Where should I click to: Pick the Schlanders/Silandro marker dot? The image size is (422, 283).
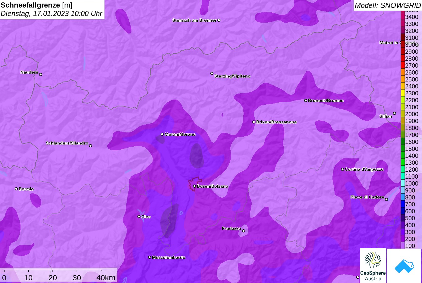90,146
